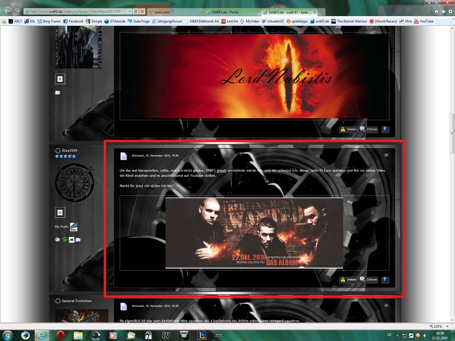This screenshot has width=455, height=341.
Task: Click the envelope icon under Lord Nubistis's avatar
Action: click(x=58, y=93)
